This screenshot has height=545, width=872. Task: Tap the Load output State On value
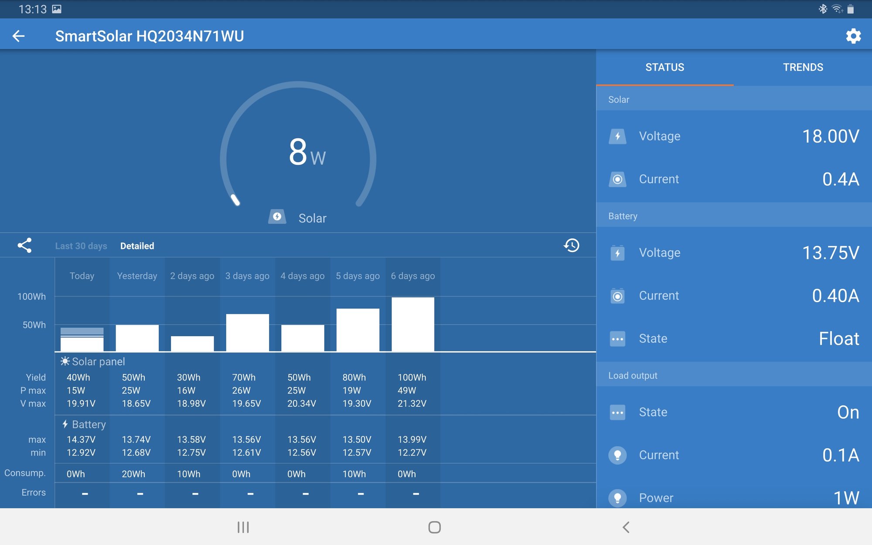coord(848,412)
